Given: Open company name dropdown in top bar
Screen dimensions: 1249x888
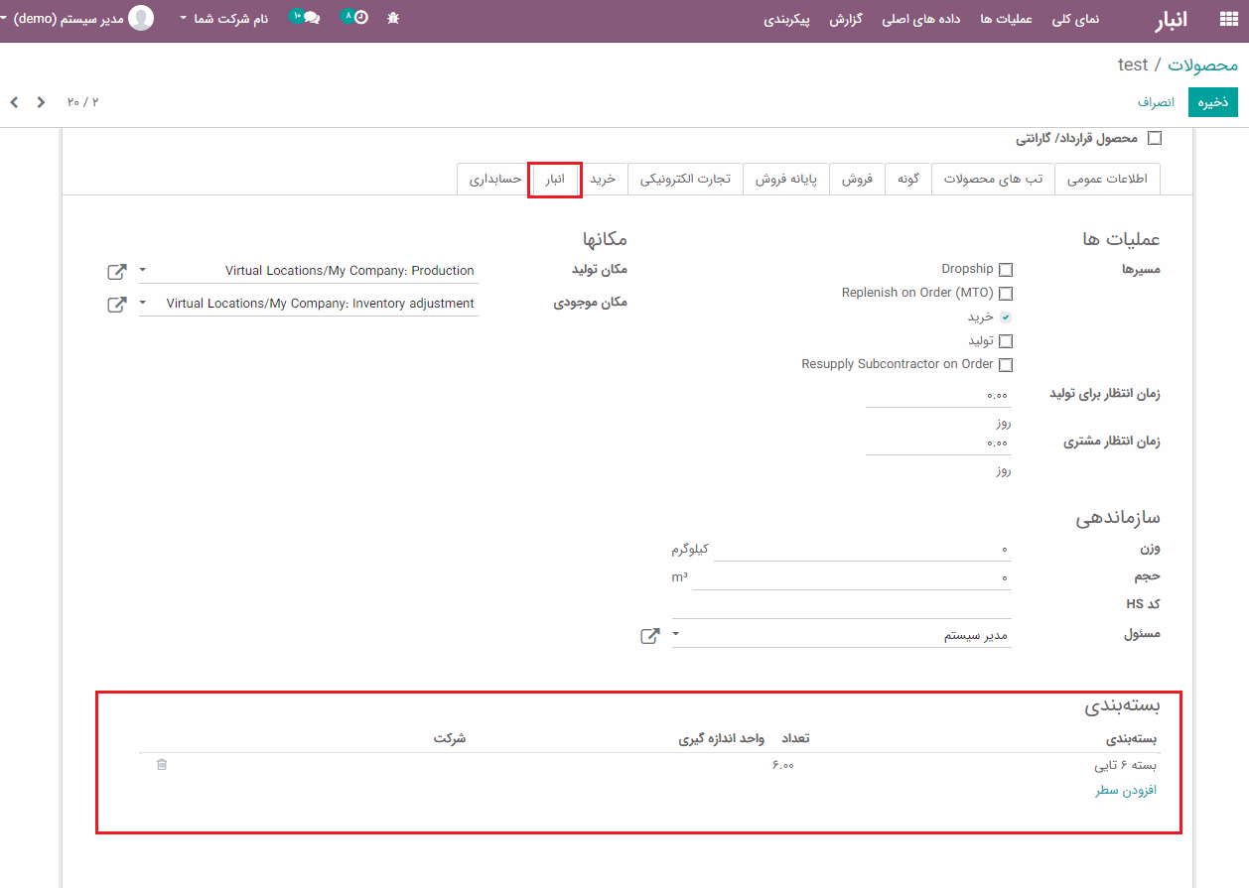Looking at the screenshot, I should pos(224,19).
